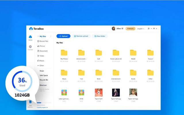This screenshot has height=115, width=184.
Task: Open the close-up portrait Taylor Swift.jpg thumbnail
Action: pos(133,93)
